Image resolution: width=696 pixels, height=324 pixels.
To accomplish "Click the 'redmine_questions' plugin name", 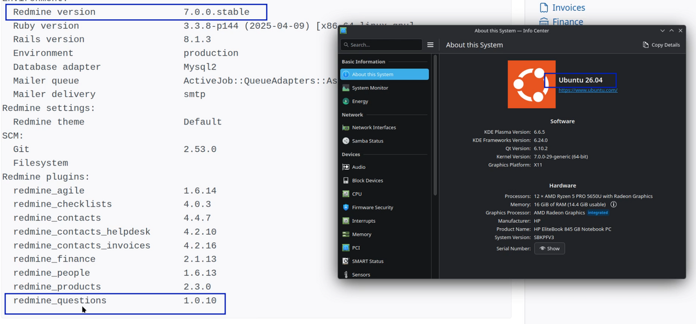I will [x=60, y=300].
